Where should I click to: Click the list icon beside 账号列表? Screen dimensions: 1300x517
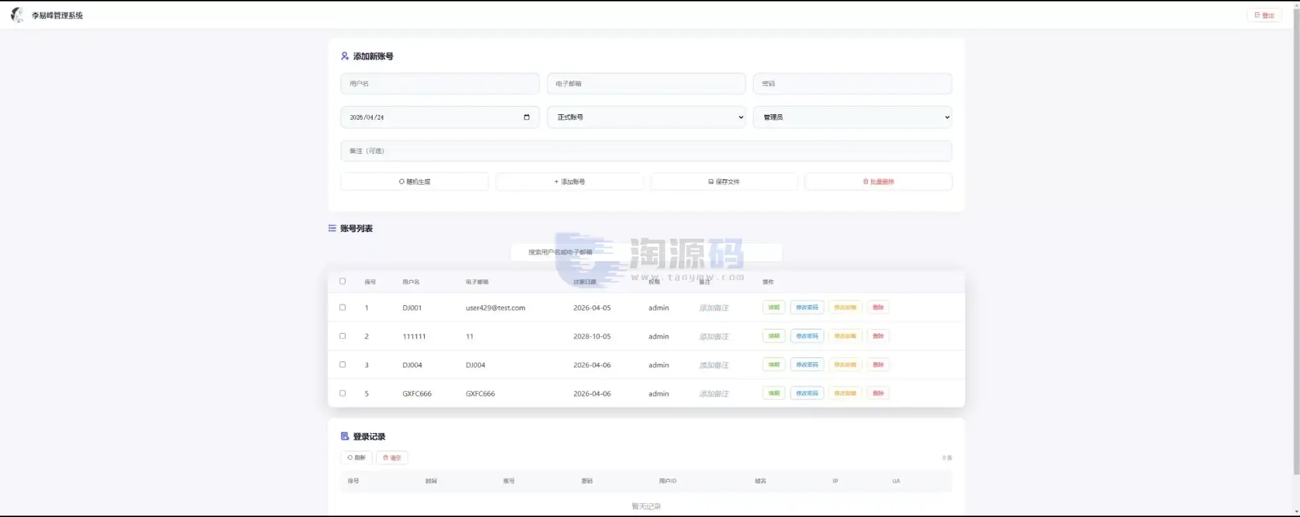coord(332,228)
